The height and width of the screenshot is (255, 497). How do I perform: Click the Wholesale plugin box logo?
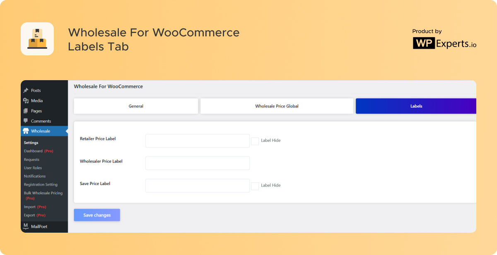(37, 39)
